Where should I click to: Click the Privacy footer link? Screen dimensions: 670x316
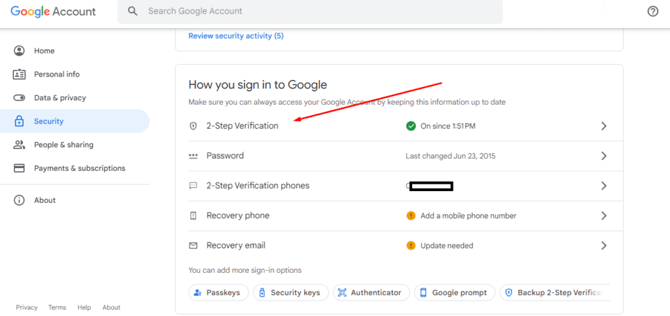26,307
